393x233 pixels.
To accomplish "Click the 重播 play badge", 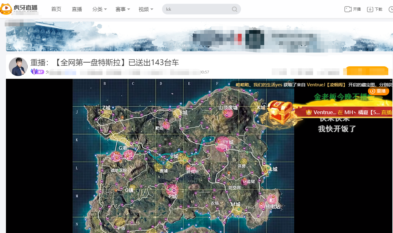I will (x=379, y=91).
